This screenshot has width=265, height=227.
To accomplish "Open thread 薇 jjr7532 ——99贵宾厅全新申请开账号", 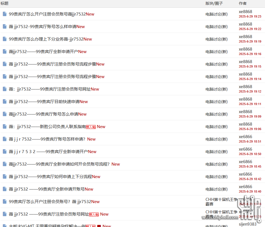I will tap(47, 189).
